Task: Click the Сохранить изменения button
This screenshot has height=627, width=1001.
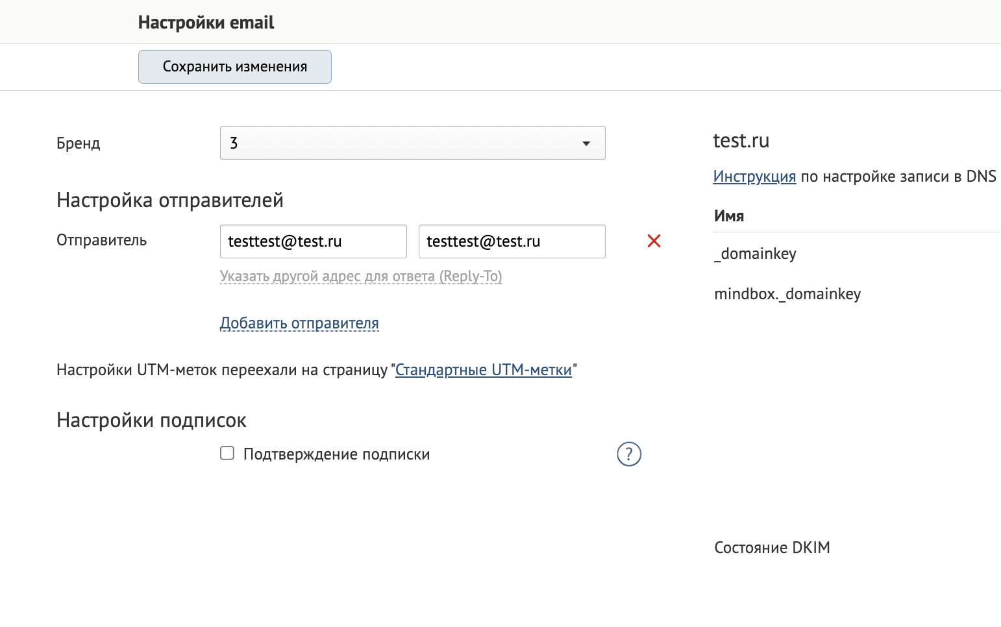Action: [235, 67]
